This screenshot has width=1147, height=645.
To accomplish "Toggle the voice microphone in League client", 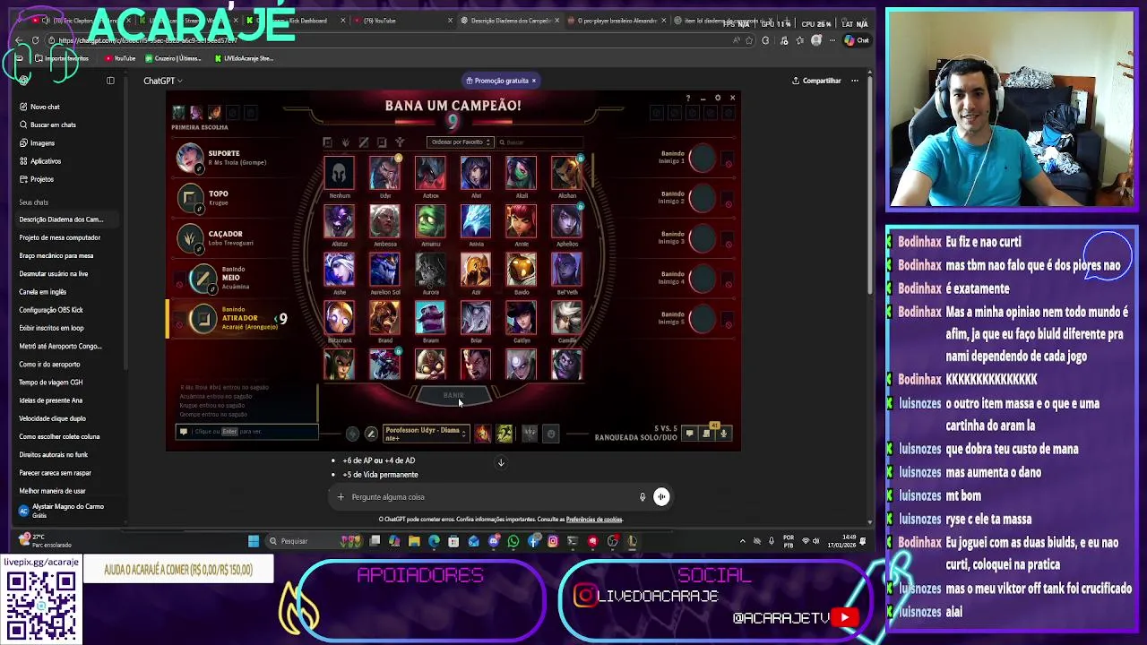I will [723, 434].
